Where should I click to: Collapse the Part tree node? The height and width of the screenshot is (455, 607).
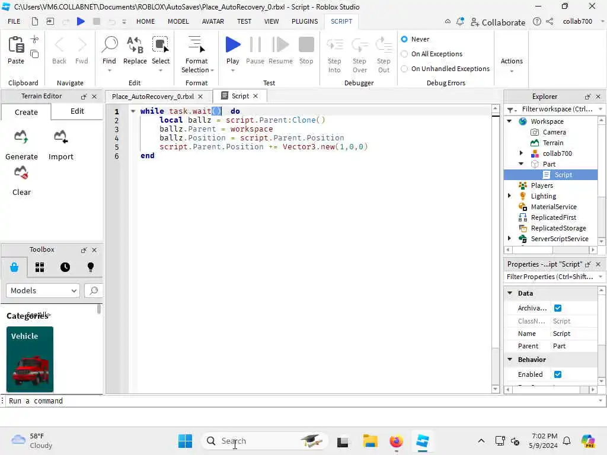click(521, 164)
